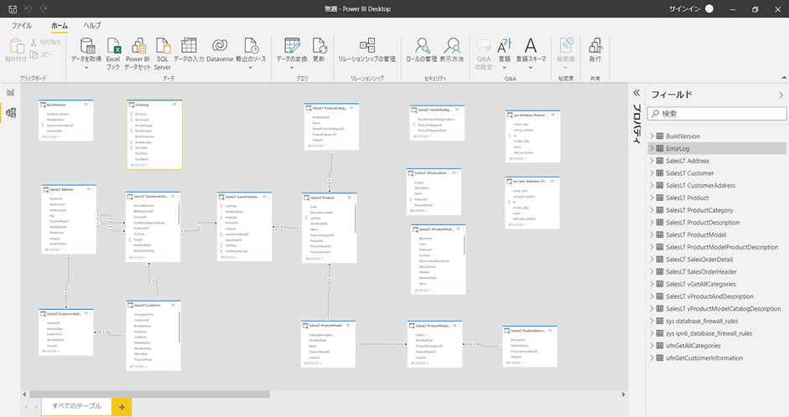Add new layout tab with plus button

[122, 407]
